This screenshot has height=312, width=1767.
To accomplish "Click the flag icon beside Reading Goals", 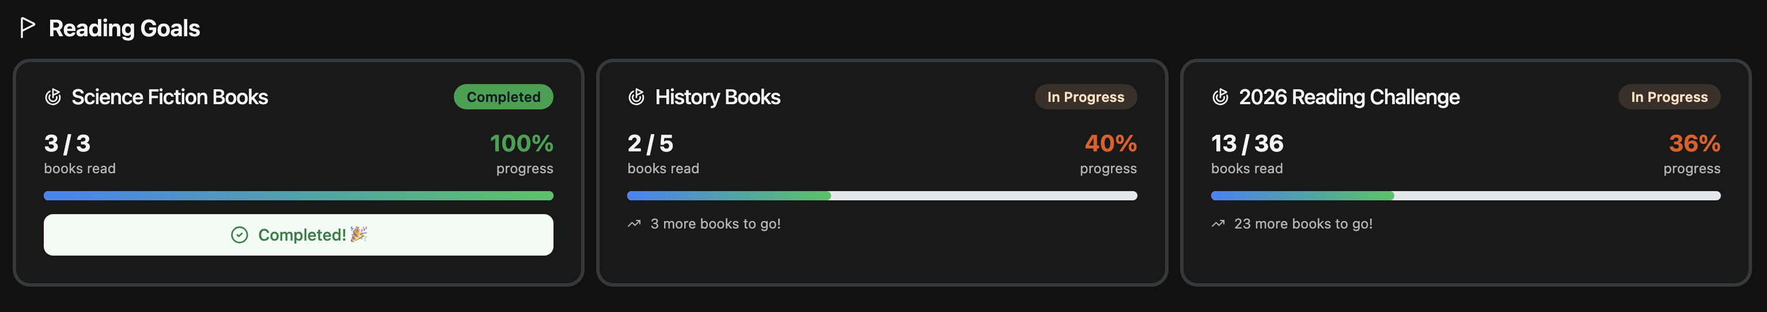I will coord(28,28).
